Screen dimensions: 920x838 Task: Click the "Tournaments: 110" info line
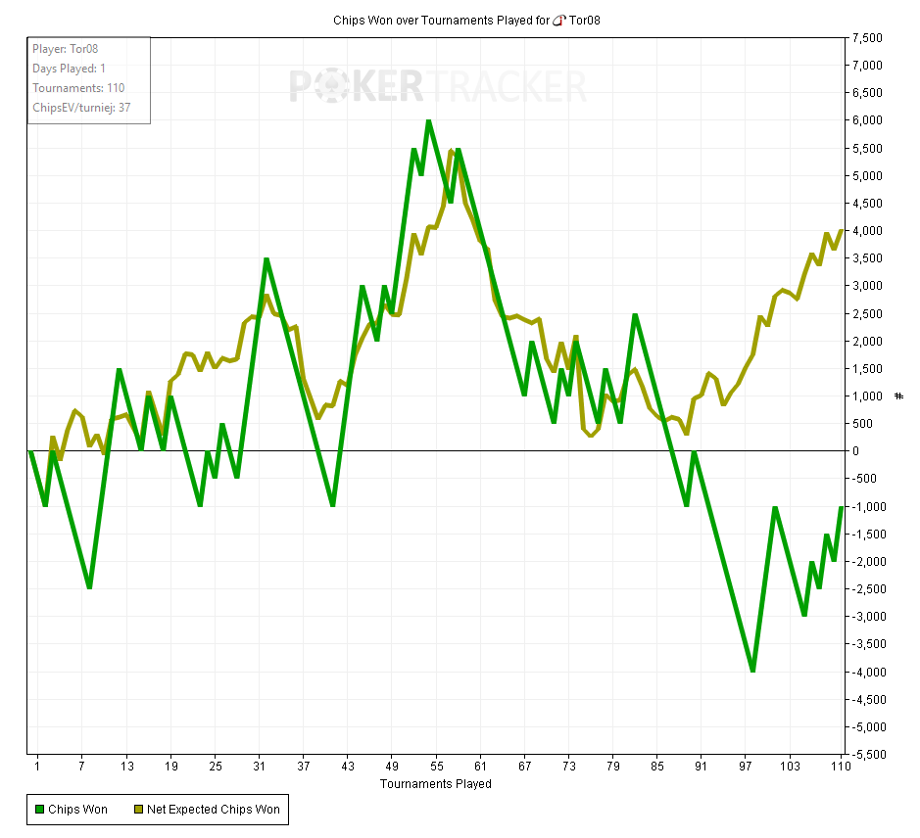click(x=78, y=88)
